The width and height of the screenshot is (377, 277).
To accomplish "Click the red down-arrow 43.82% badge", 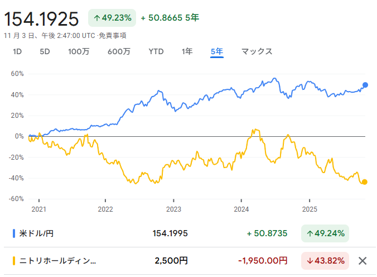I will point(325,260).
